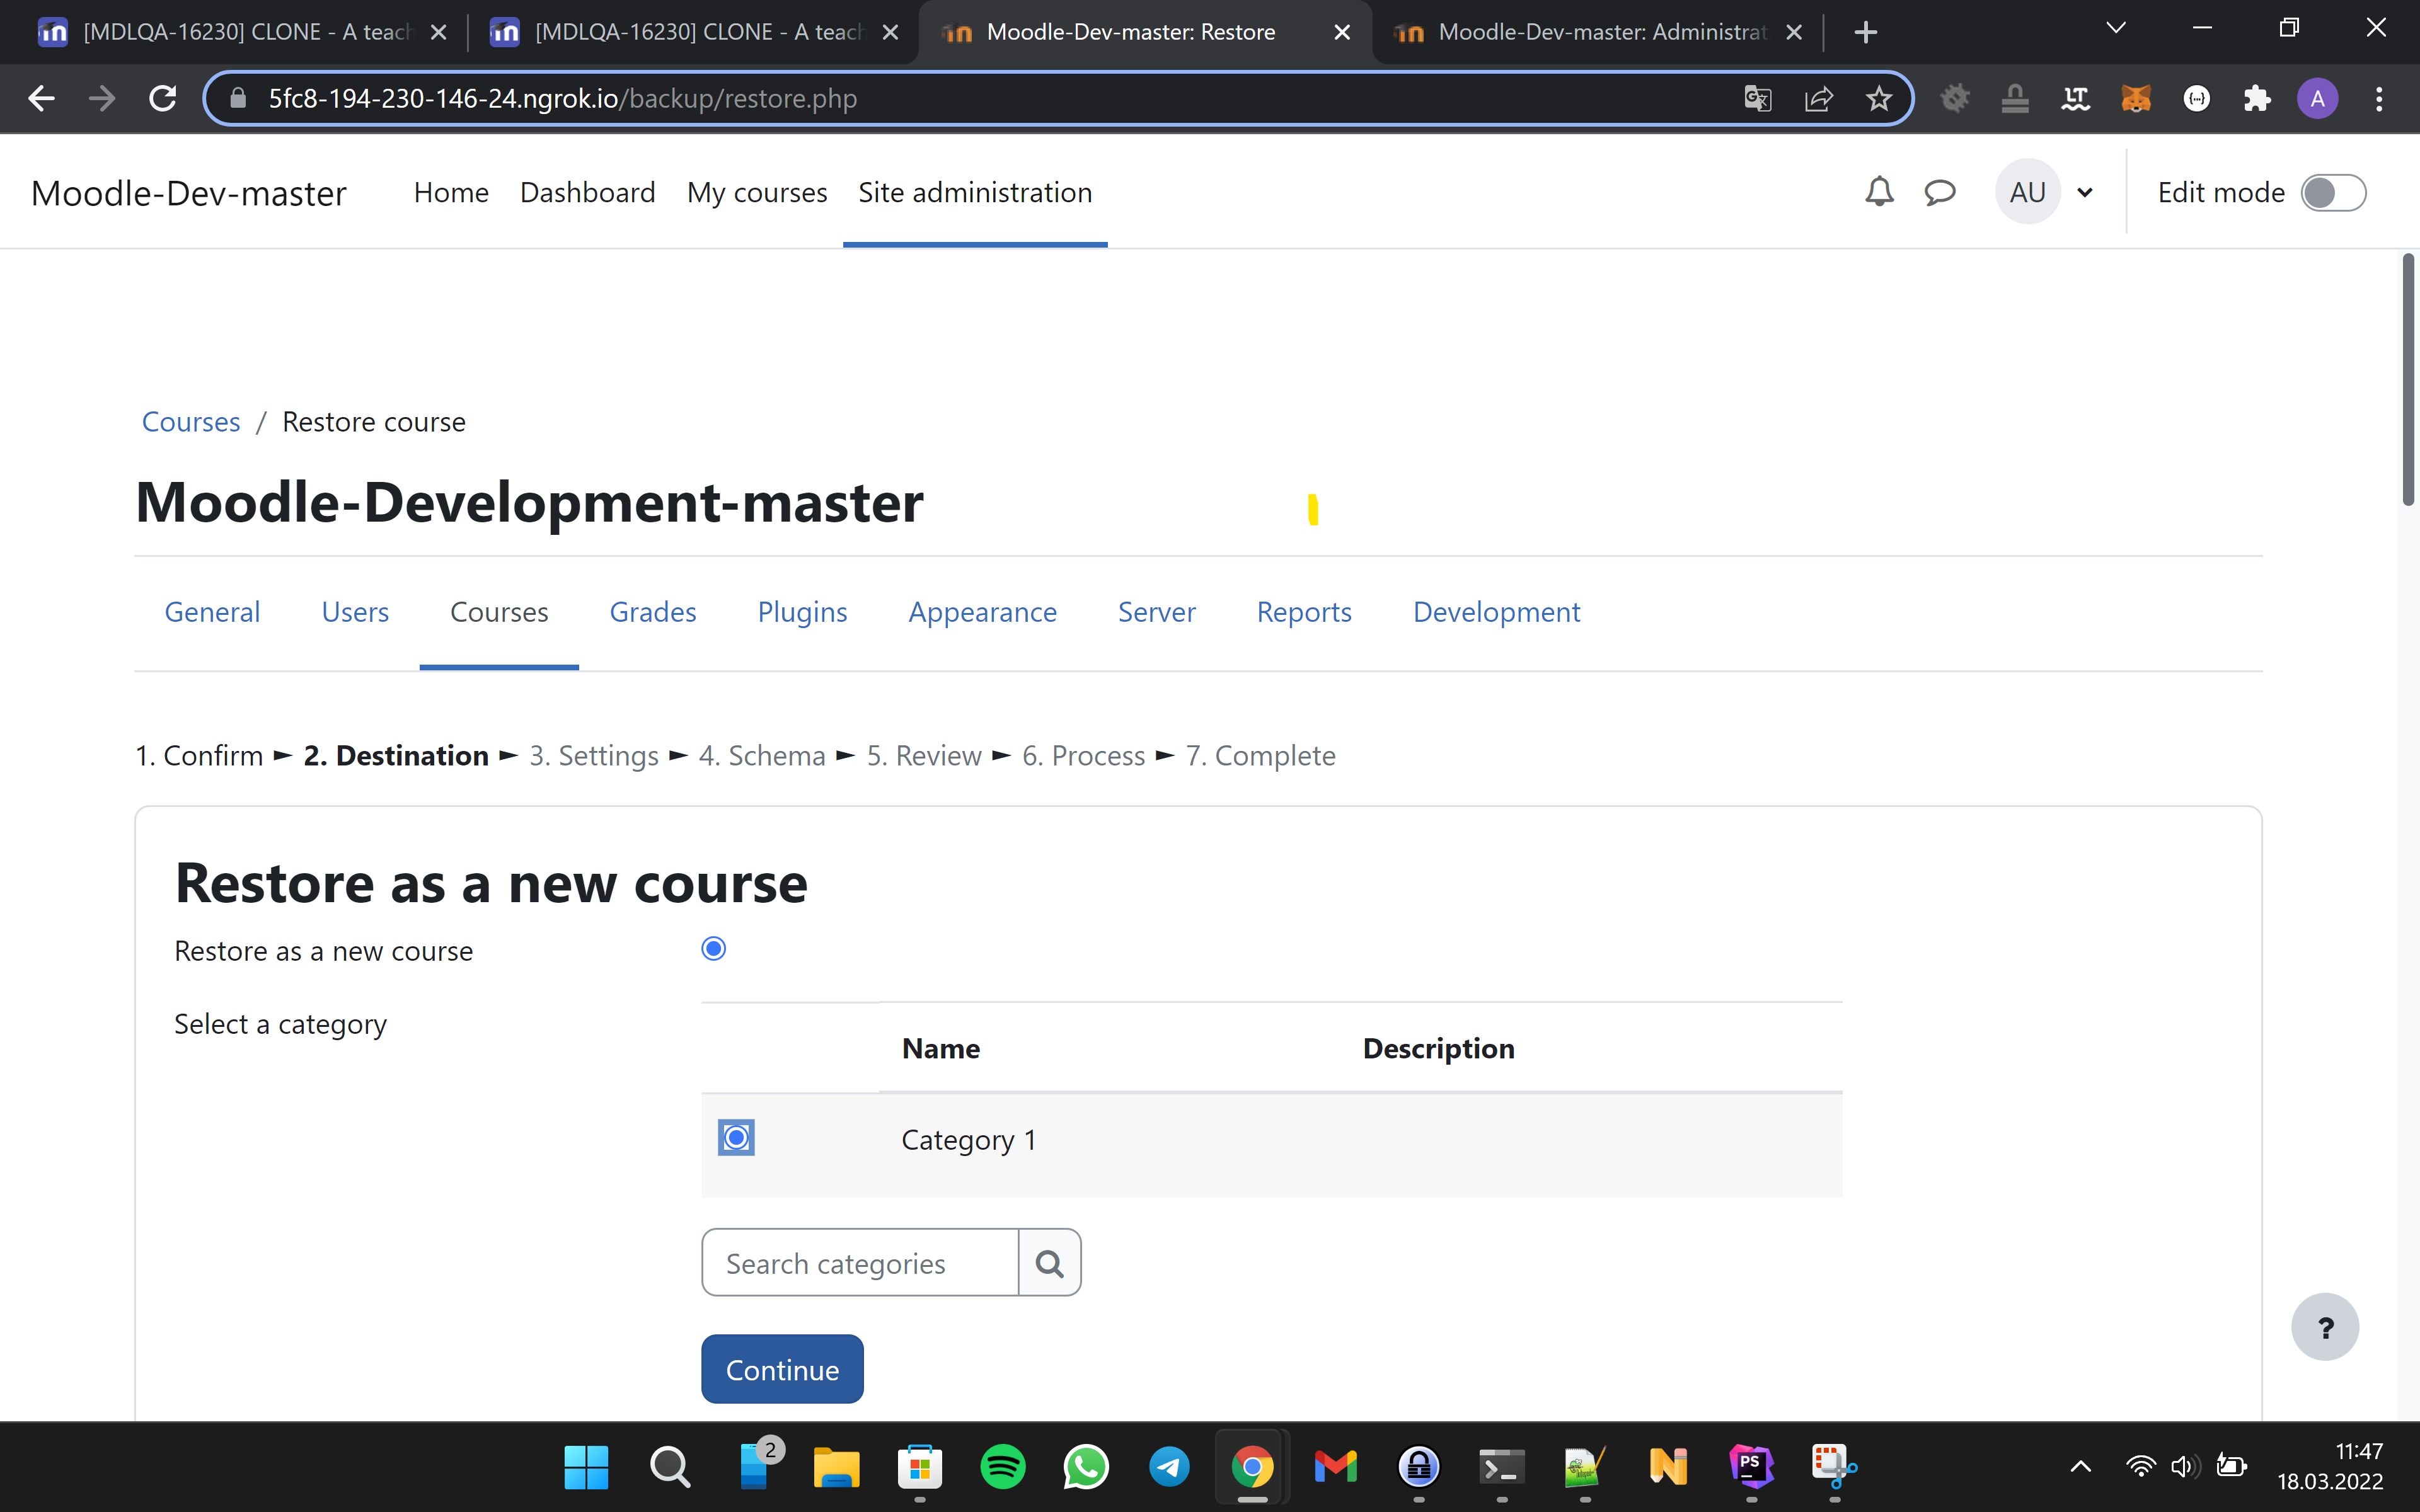Switch to the Appearance tab
This screenshot has width=2420, height=1512.
click(x=982, y=612)
